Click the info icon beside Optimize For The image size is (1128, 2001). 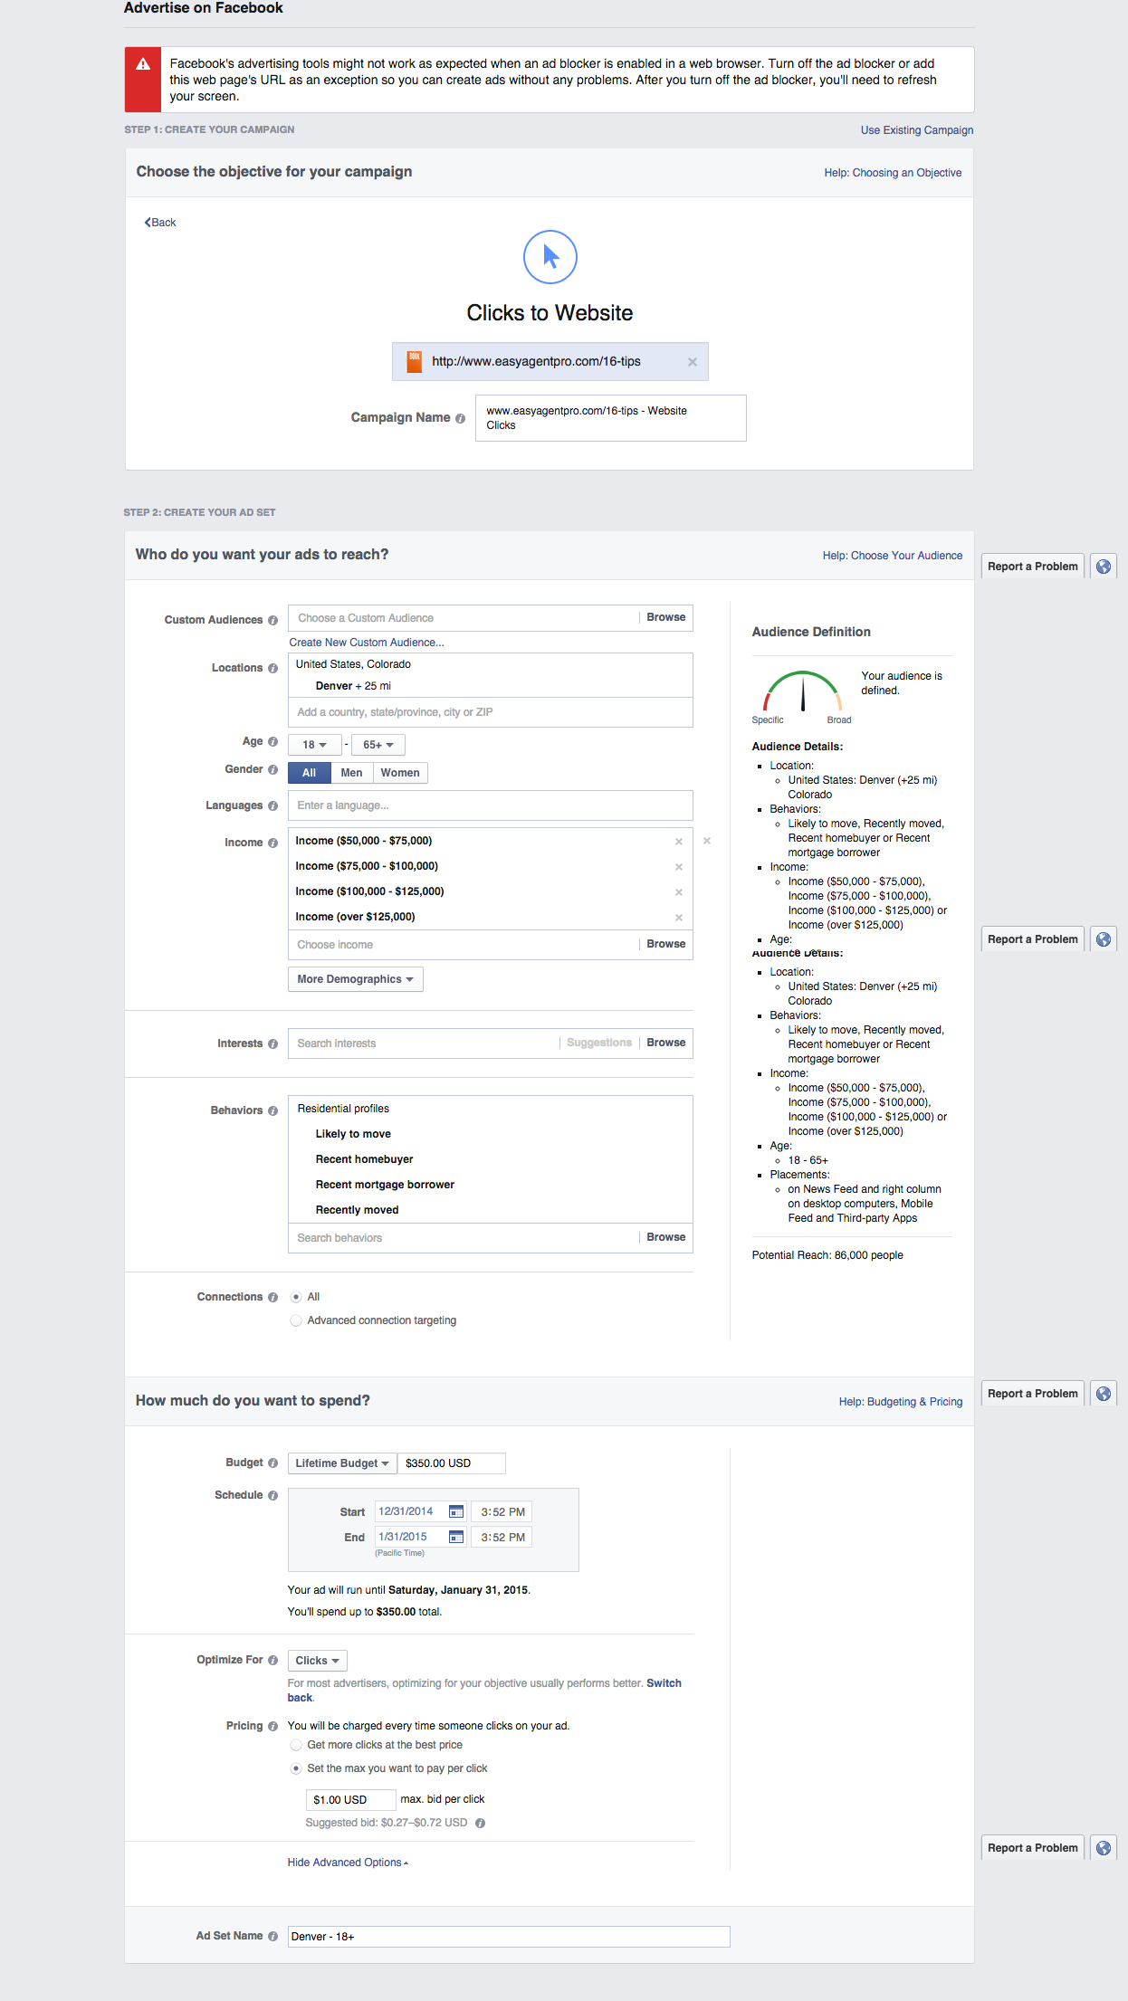tap(272, 1660)
